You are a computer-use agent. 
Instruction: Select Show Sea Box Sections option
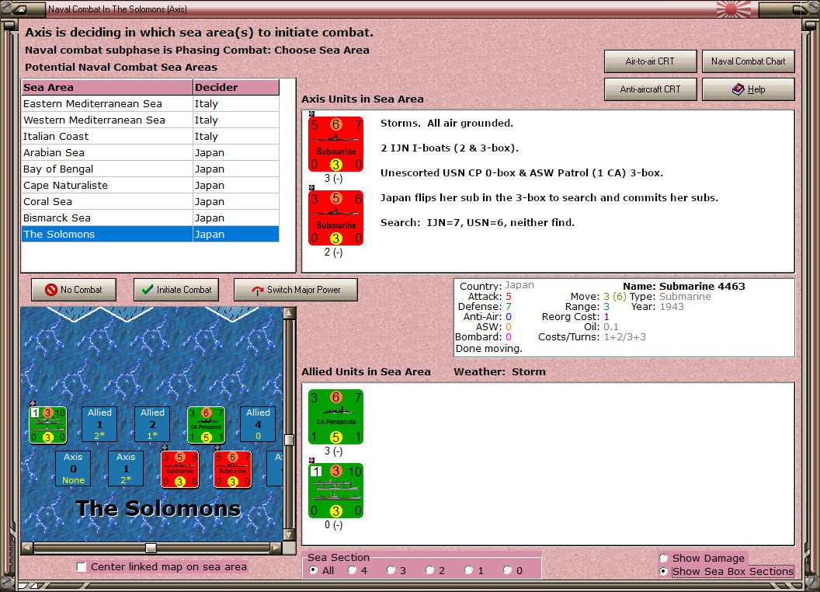click(664, 572)
